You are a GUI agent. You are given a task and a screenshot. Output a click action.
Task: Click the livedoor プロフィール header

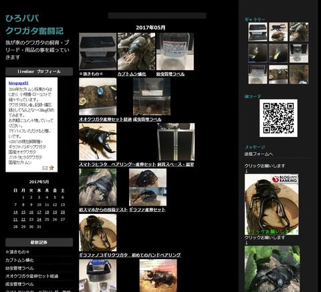pyautogui.click(x=39, y=71)
